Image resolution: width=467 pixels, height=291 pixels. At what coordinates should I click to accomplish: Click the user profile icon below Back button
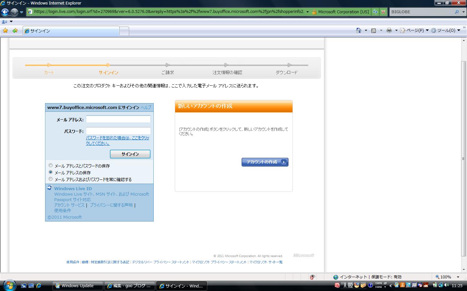coord(5,22)
